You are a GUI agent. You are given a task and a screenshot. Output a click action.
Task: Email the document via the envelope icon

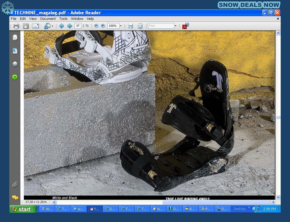[x=35, y=26]
